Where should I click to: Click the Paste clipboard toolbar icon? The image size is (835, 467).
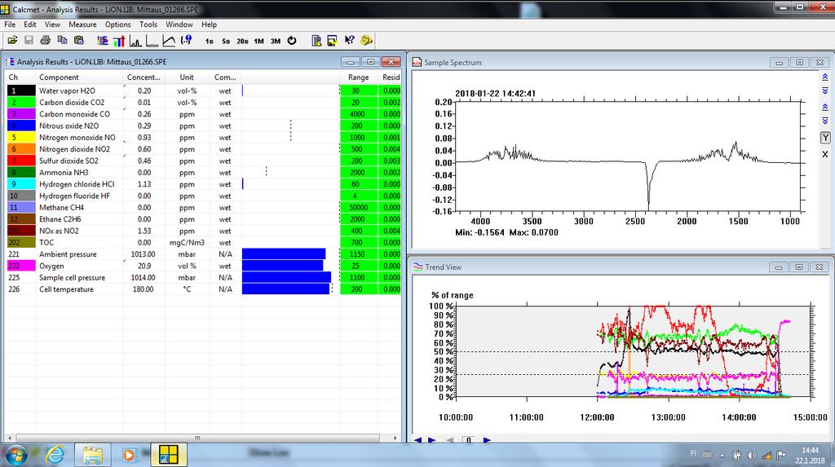[79, 41]
